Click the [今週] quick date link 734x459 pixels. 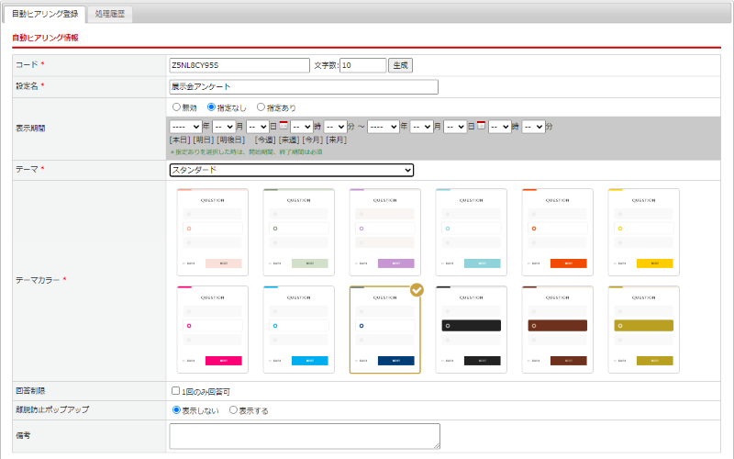[265, 140]
